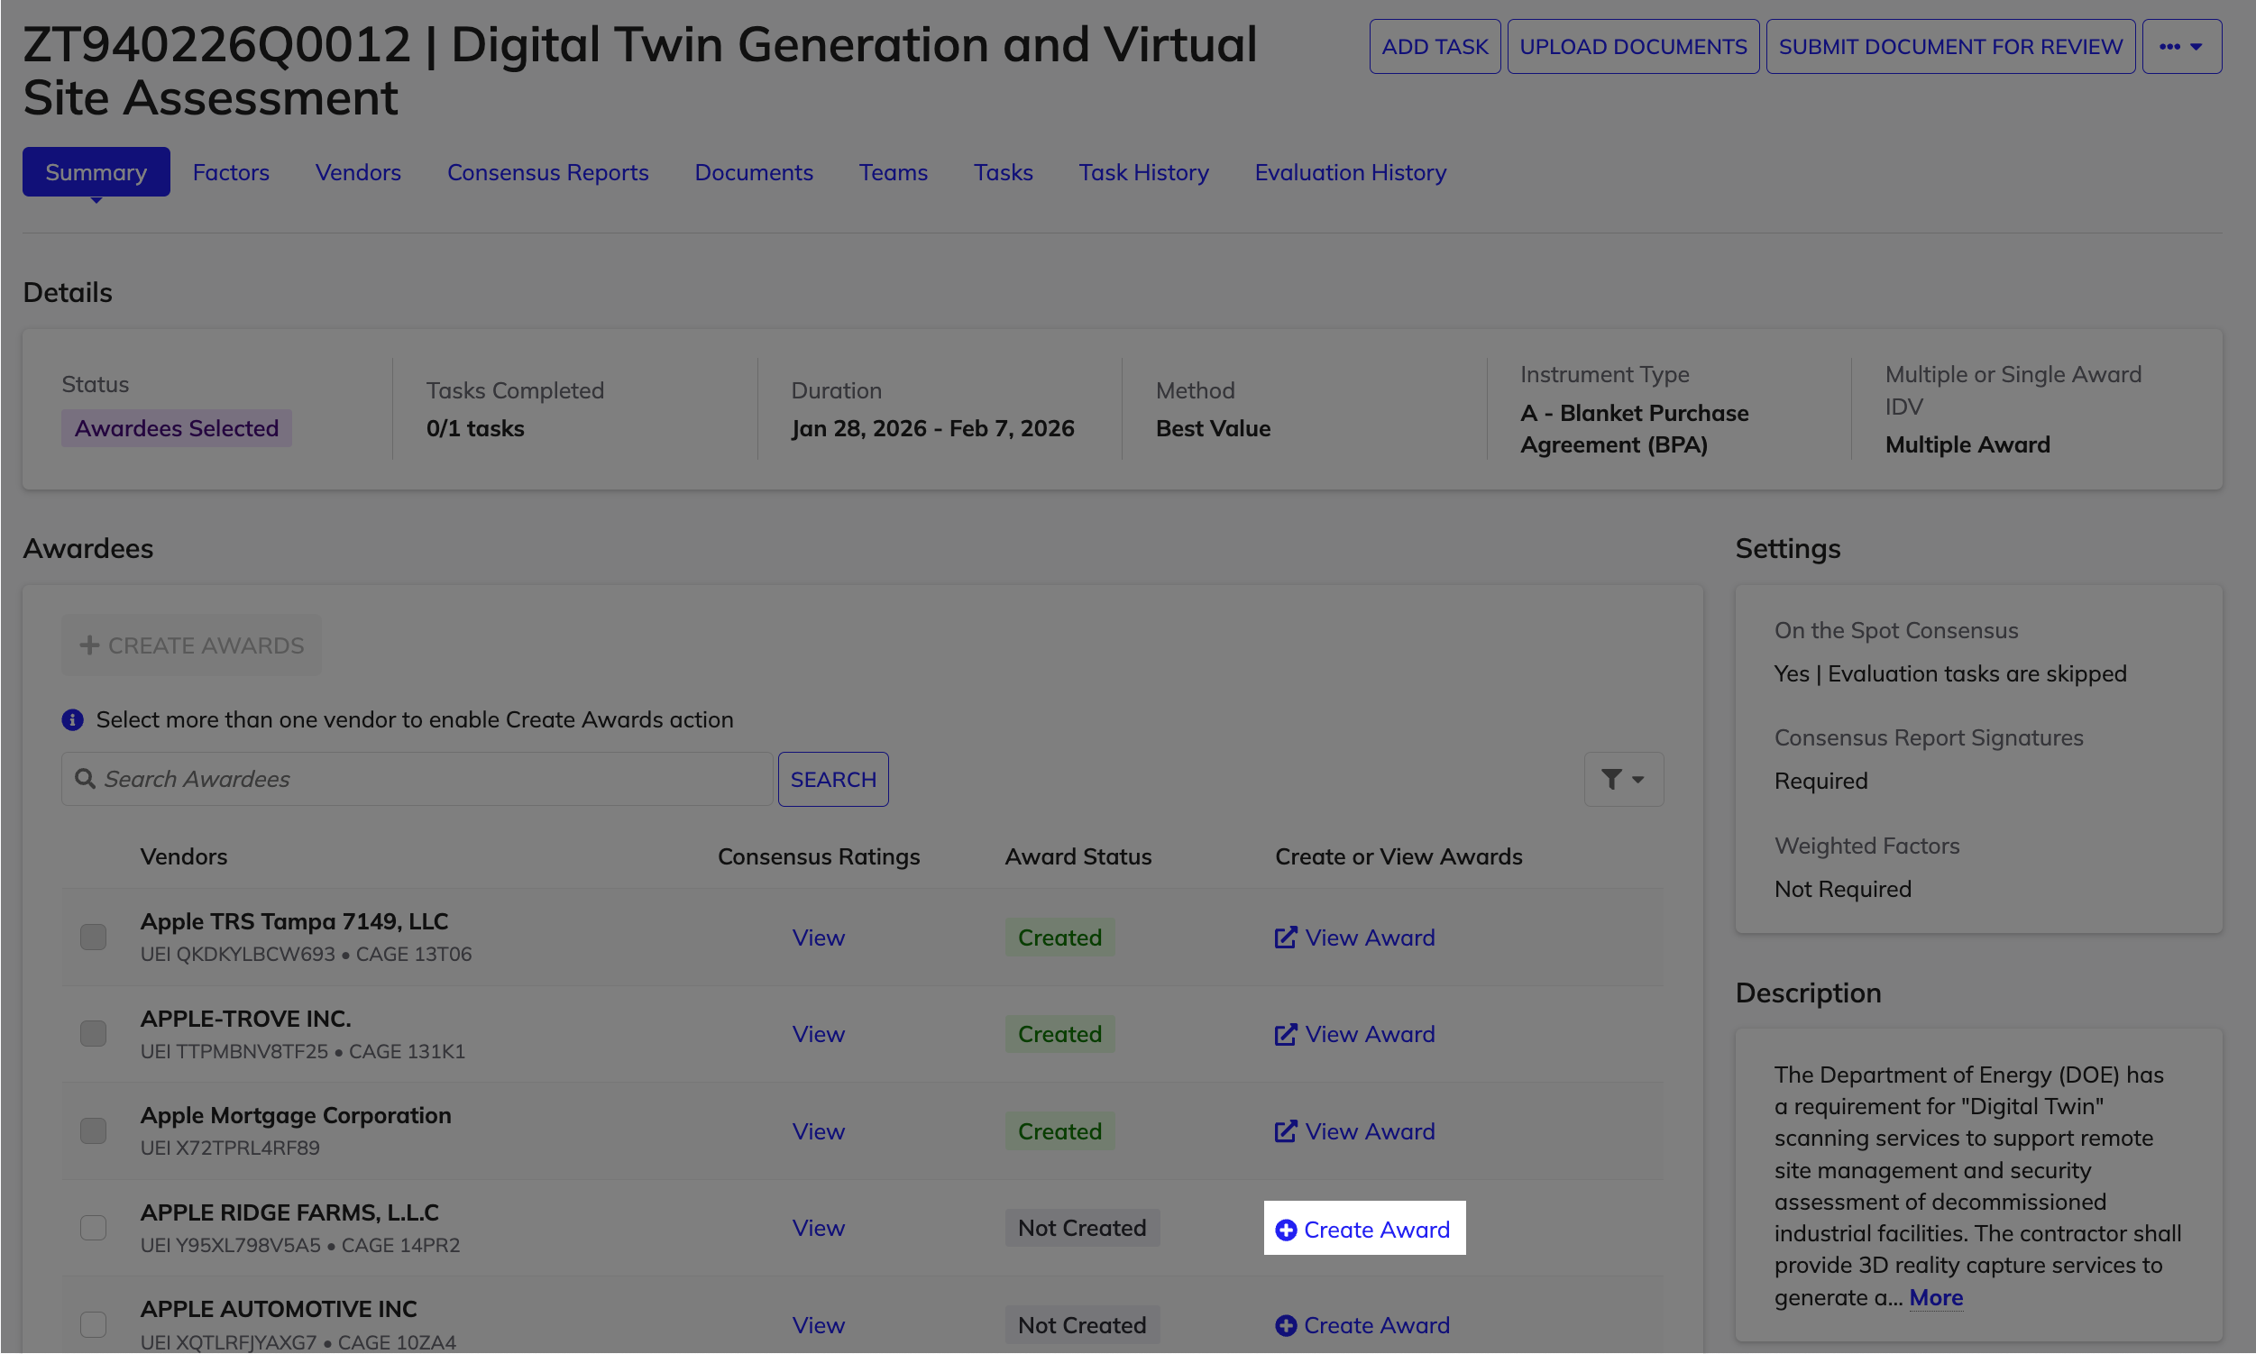Select the APPLE RIDGE FARMS checkbox
Viewport: 2256px width, 1354px height.
coord(93,1228)
